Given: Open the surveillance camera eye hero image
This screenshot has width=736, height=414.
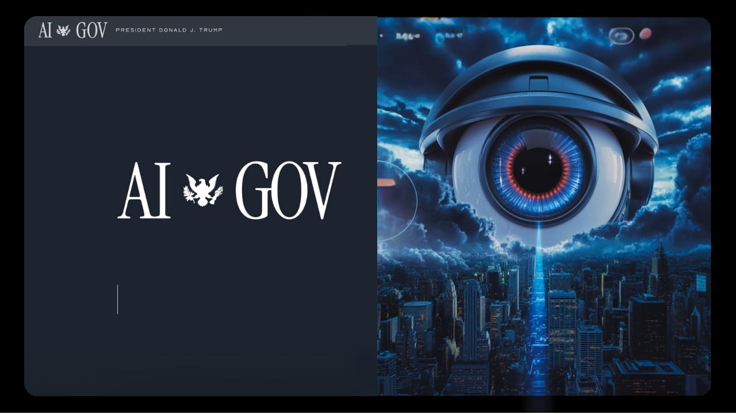Looking at the screenshot, I should (544, 206).
